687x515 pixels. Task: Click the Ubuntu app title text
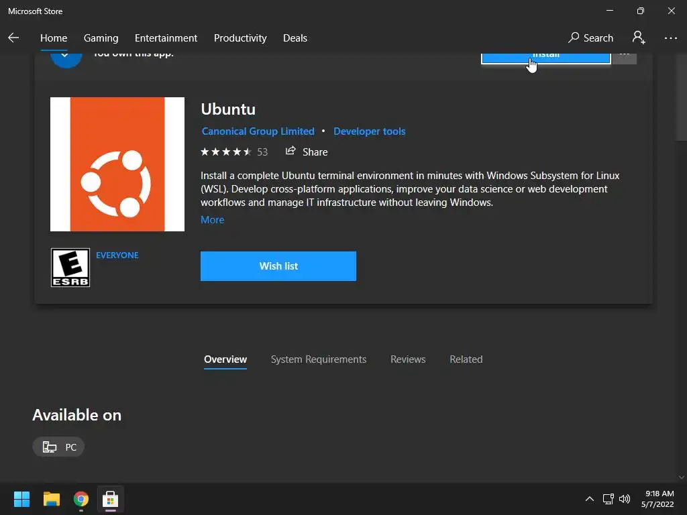228,109
